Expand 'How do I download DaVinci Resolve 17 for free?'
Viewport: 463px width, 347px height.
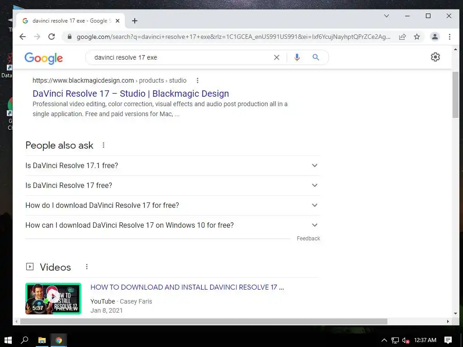coord(173,206)
